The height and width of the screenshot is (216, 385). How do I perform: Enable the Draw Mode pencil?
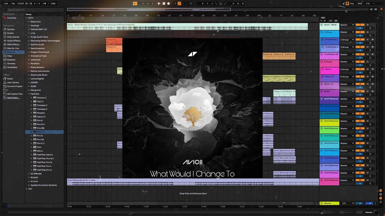click(343, 4)
